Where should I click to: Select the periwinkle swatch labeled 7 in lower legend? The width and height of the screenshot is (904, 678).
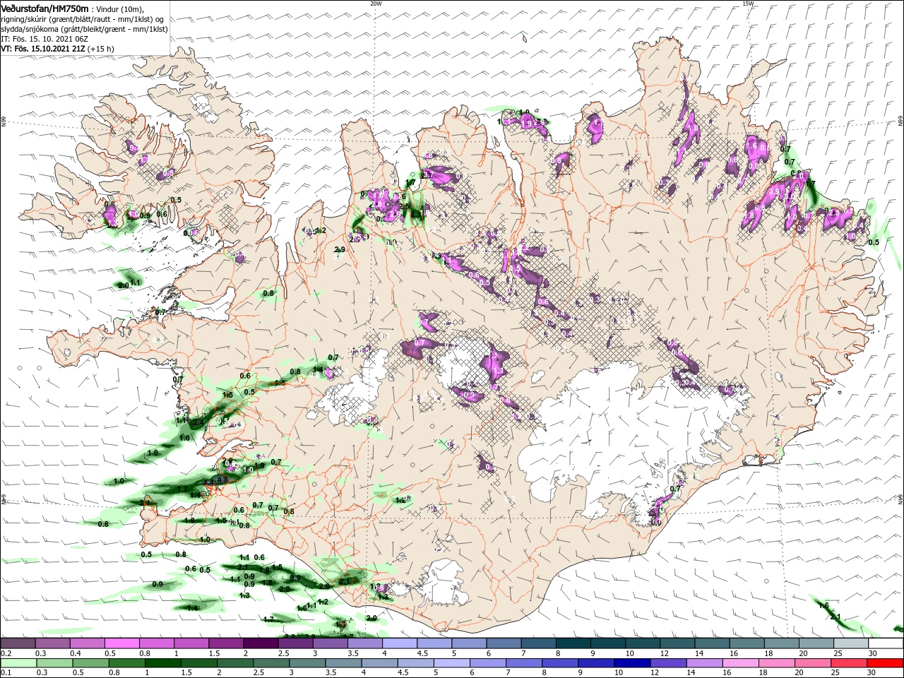coord(524,662)
